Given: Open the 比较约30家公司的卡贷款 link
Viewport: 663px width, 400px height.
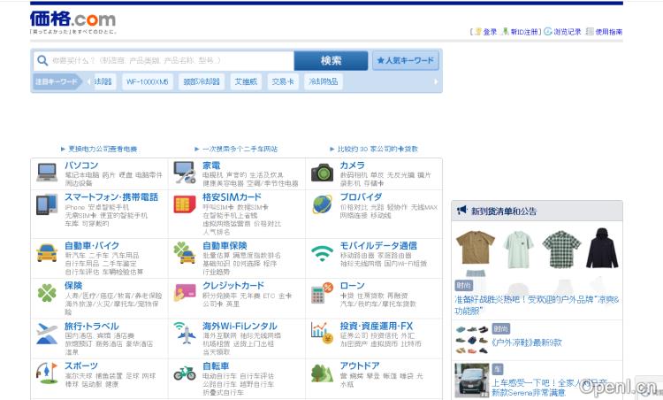Looking at the screenshot, I should point(377,149).
